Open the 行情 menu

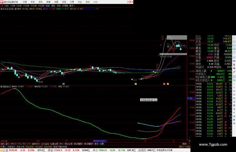tap(25, 2)
